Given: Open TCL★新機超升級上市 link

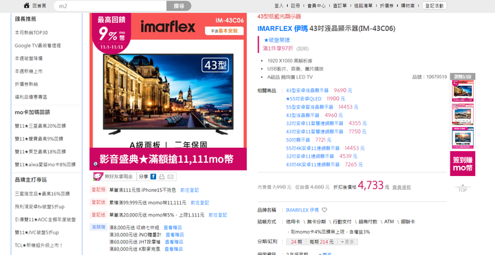Looking at the screenshot, I should pos(38,245).
